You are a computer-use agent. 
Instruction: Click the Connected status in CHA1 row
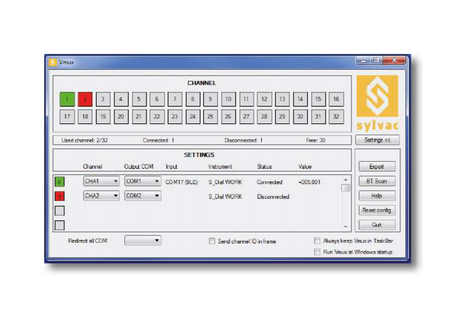point(269,182)
